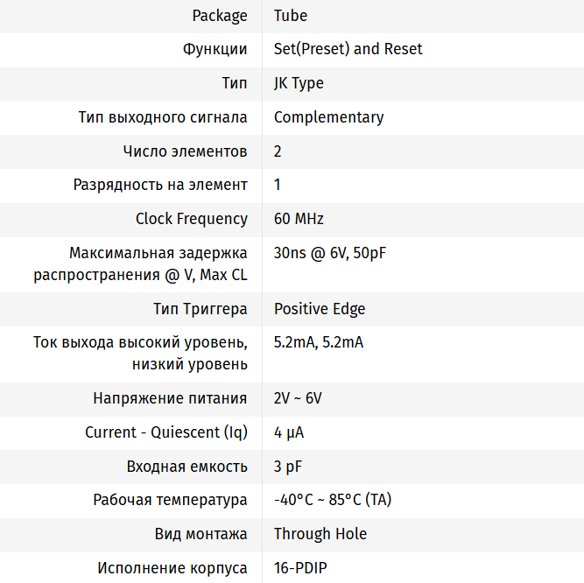
Task: Click the "Разрядность на элемент" label
Action: click(x=160, y=185)
